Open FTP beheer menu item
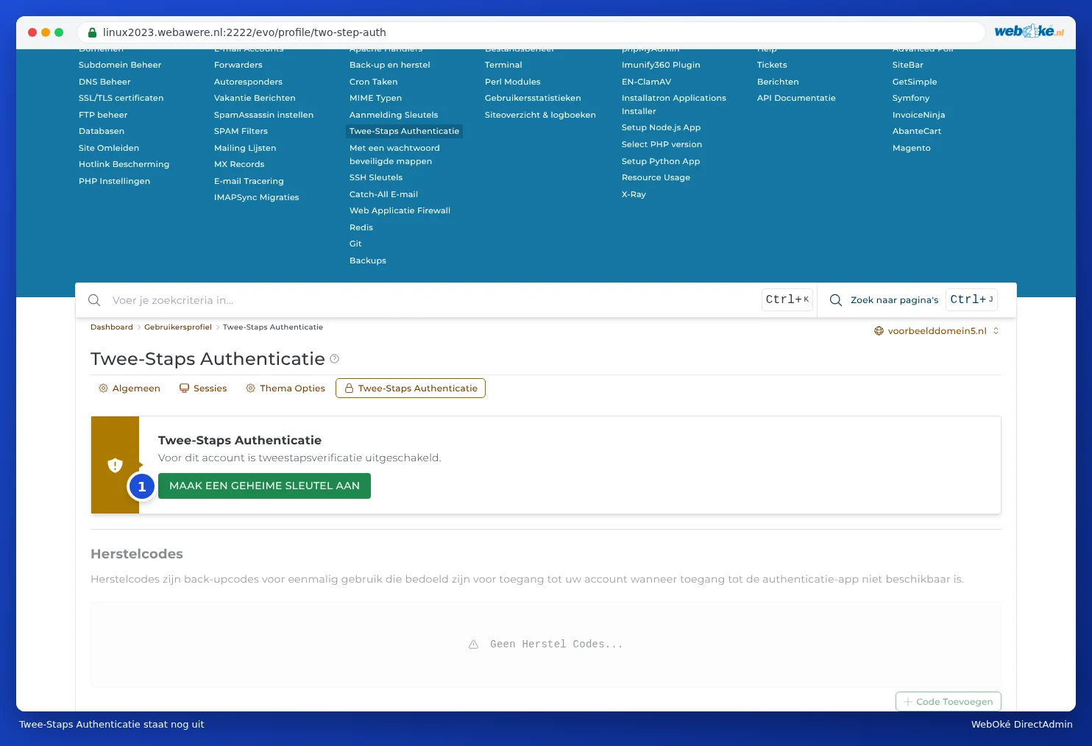This screenshot has height=746, width=1092. pos(103,115)
